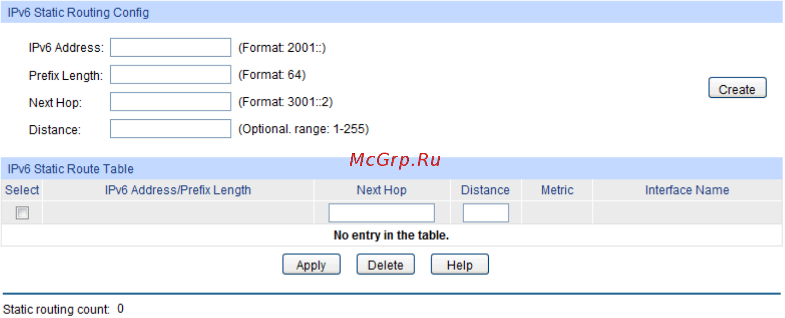Image resolution: width=785 pixels, height=318 pixels.
Task: Click the '(Format: 2001::)' hint text
Action: coord(282,48)
